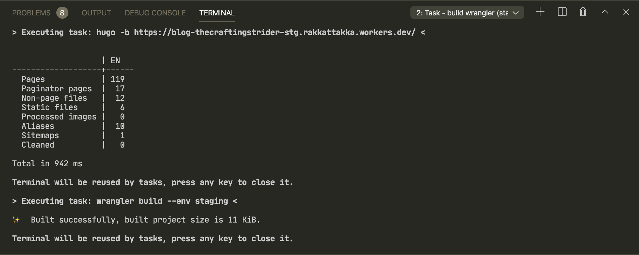The width and height of the screenshot is (639, 255).
Task: Click the EN column header in table
Action: (x=115, y=61)
